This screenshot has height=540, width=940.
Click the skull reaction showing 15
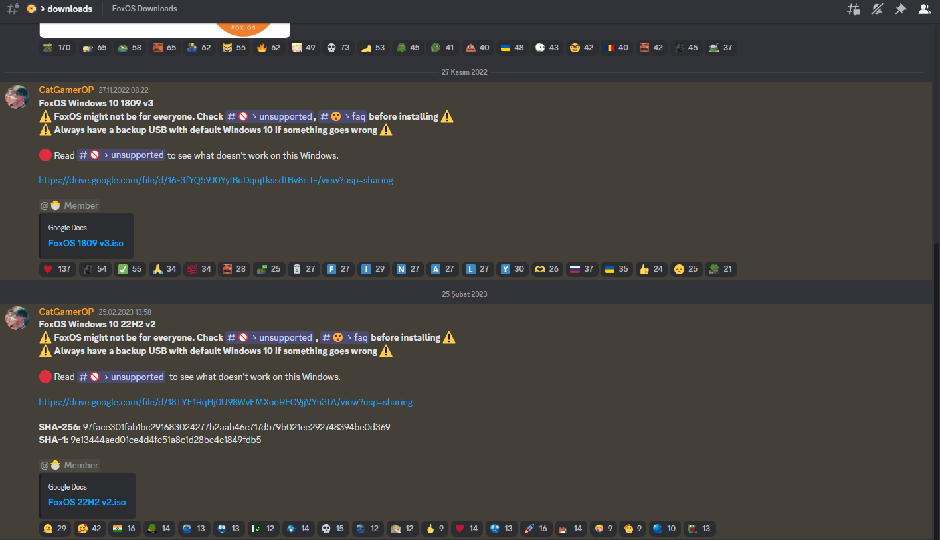pos(332,529)
